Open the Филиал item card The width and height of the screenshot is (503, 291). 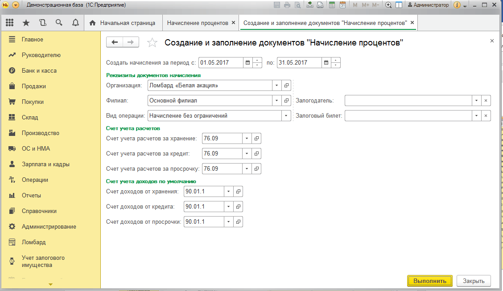[x=286, y=101]
